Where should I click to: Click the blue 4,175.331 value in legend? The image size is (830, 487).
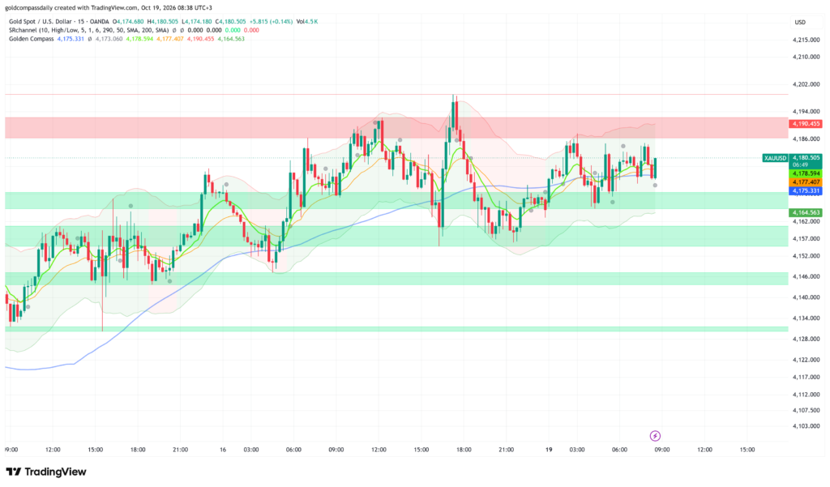(71, 39)
